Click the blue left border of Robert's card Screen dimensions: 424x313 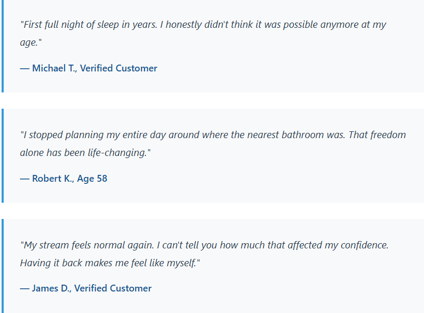(x=3, y=155)
